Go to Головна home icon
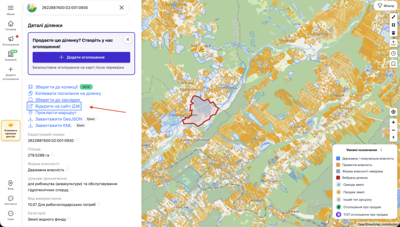Viewport: 400px width, 227px height. tap(11, 24)
